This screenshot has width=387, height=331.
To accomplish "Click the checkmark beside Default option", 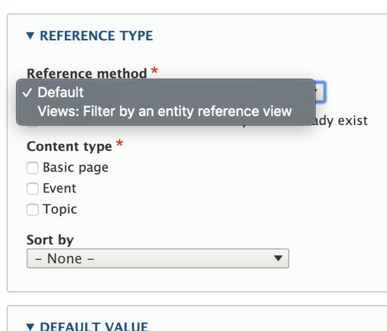I will [x=28, y=92].
